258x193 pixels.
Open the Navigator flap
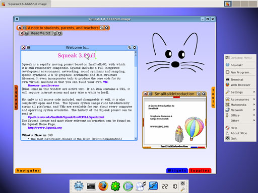(x=28, y=170)
